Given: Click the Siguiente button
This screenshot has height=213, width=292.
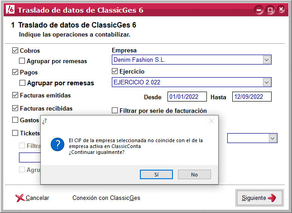Looking at the screenshot, I should [x=259, y=198].
